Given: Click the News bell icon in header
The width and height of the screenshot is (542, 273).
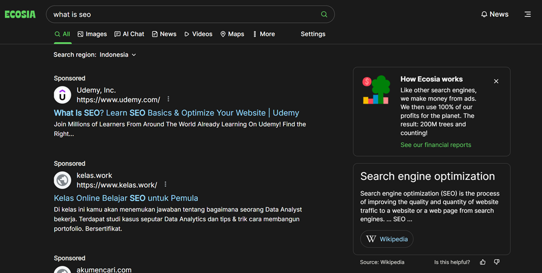Looking at the screenshot, I should (x=495, y=14).
